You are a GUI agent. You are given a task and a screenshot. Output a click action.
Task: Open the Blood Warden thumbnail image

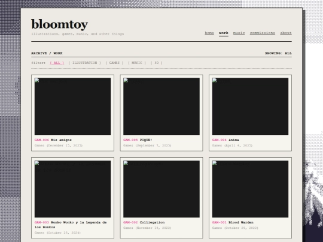click(x=250, y=189)
